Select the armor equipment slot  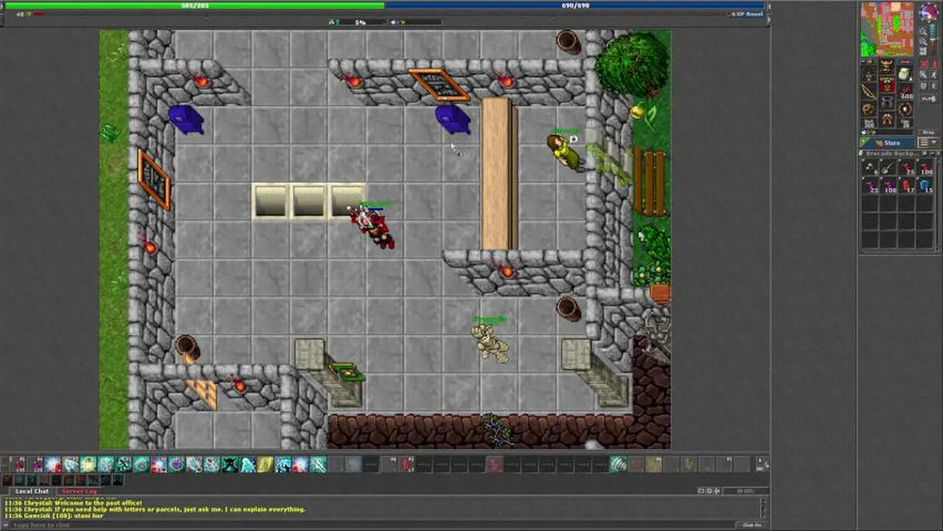[x=887, y=85]
